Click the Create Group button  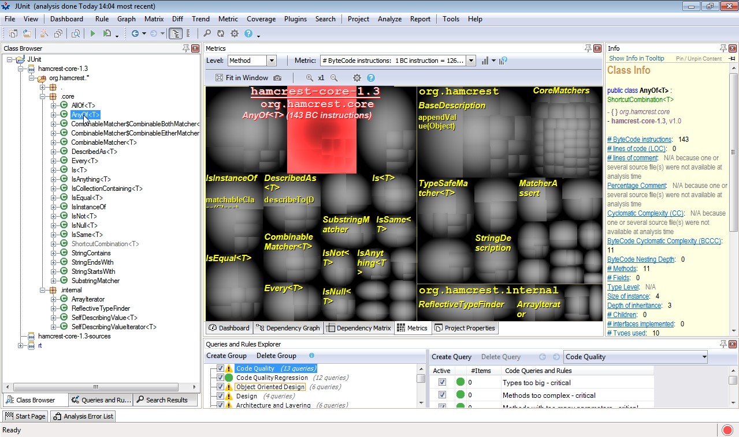[x=226, y=356]
